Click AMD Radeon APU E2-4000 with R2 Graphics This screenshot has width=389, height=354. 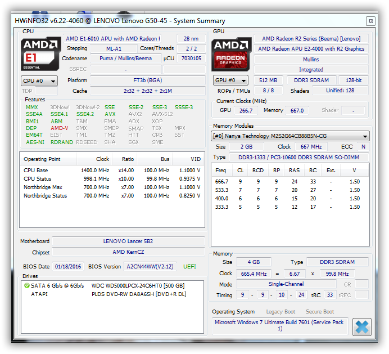[311, 49]
